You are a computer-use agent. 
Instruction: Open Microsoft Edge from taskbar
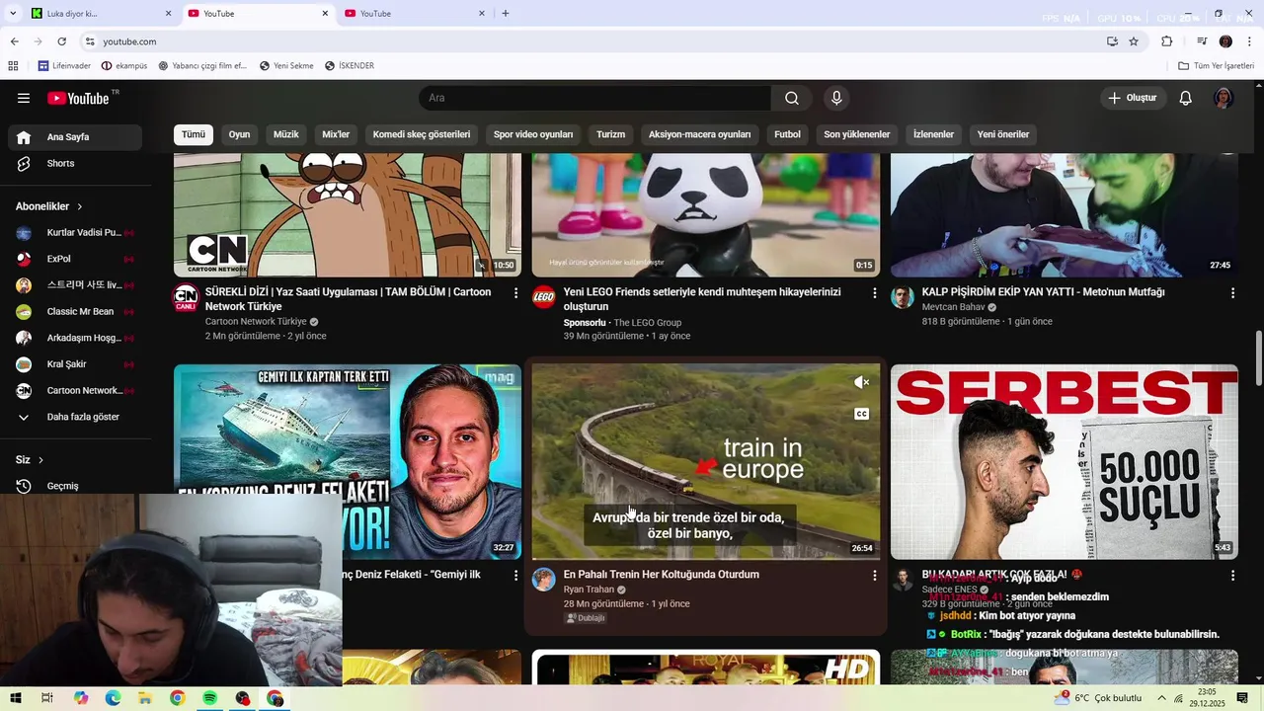(113, 698)
